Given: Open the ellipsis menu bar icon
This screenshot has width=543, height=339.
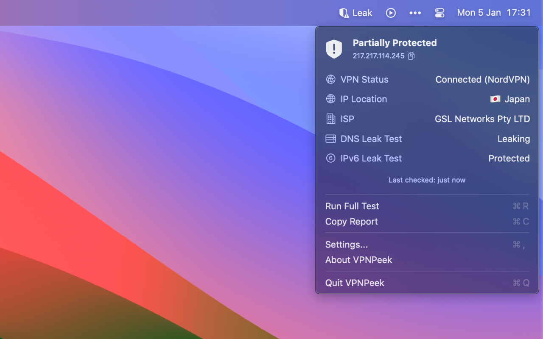Looking at the screenshot, I should point(415,13).
